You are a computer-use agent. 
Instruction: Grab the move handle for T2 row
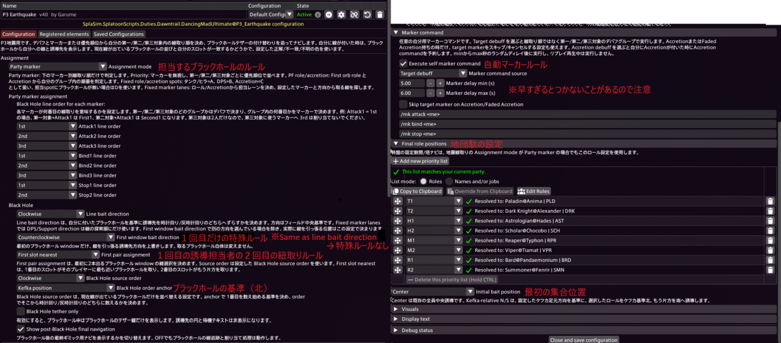tap(398, 211)
